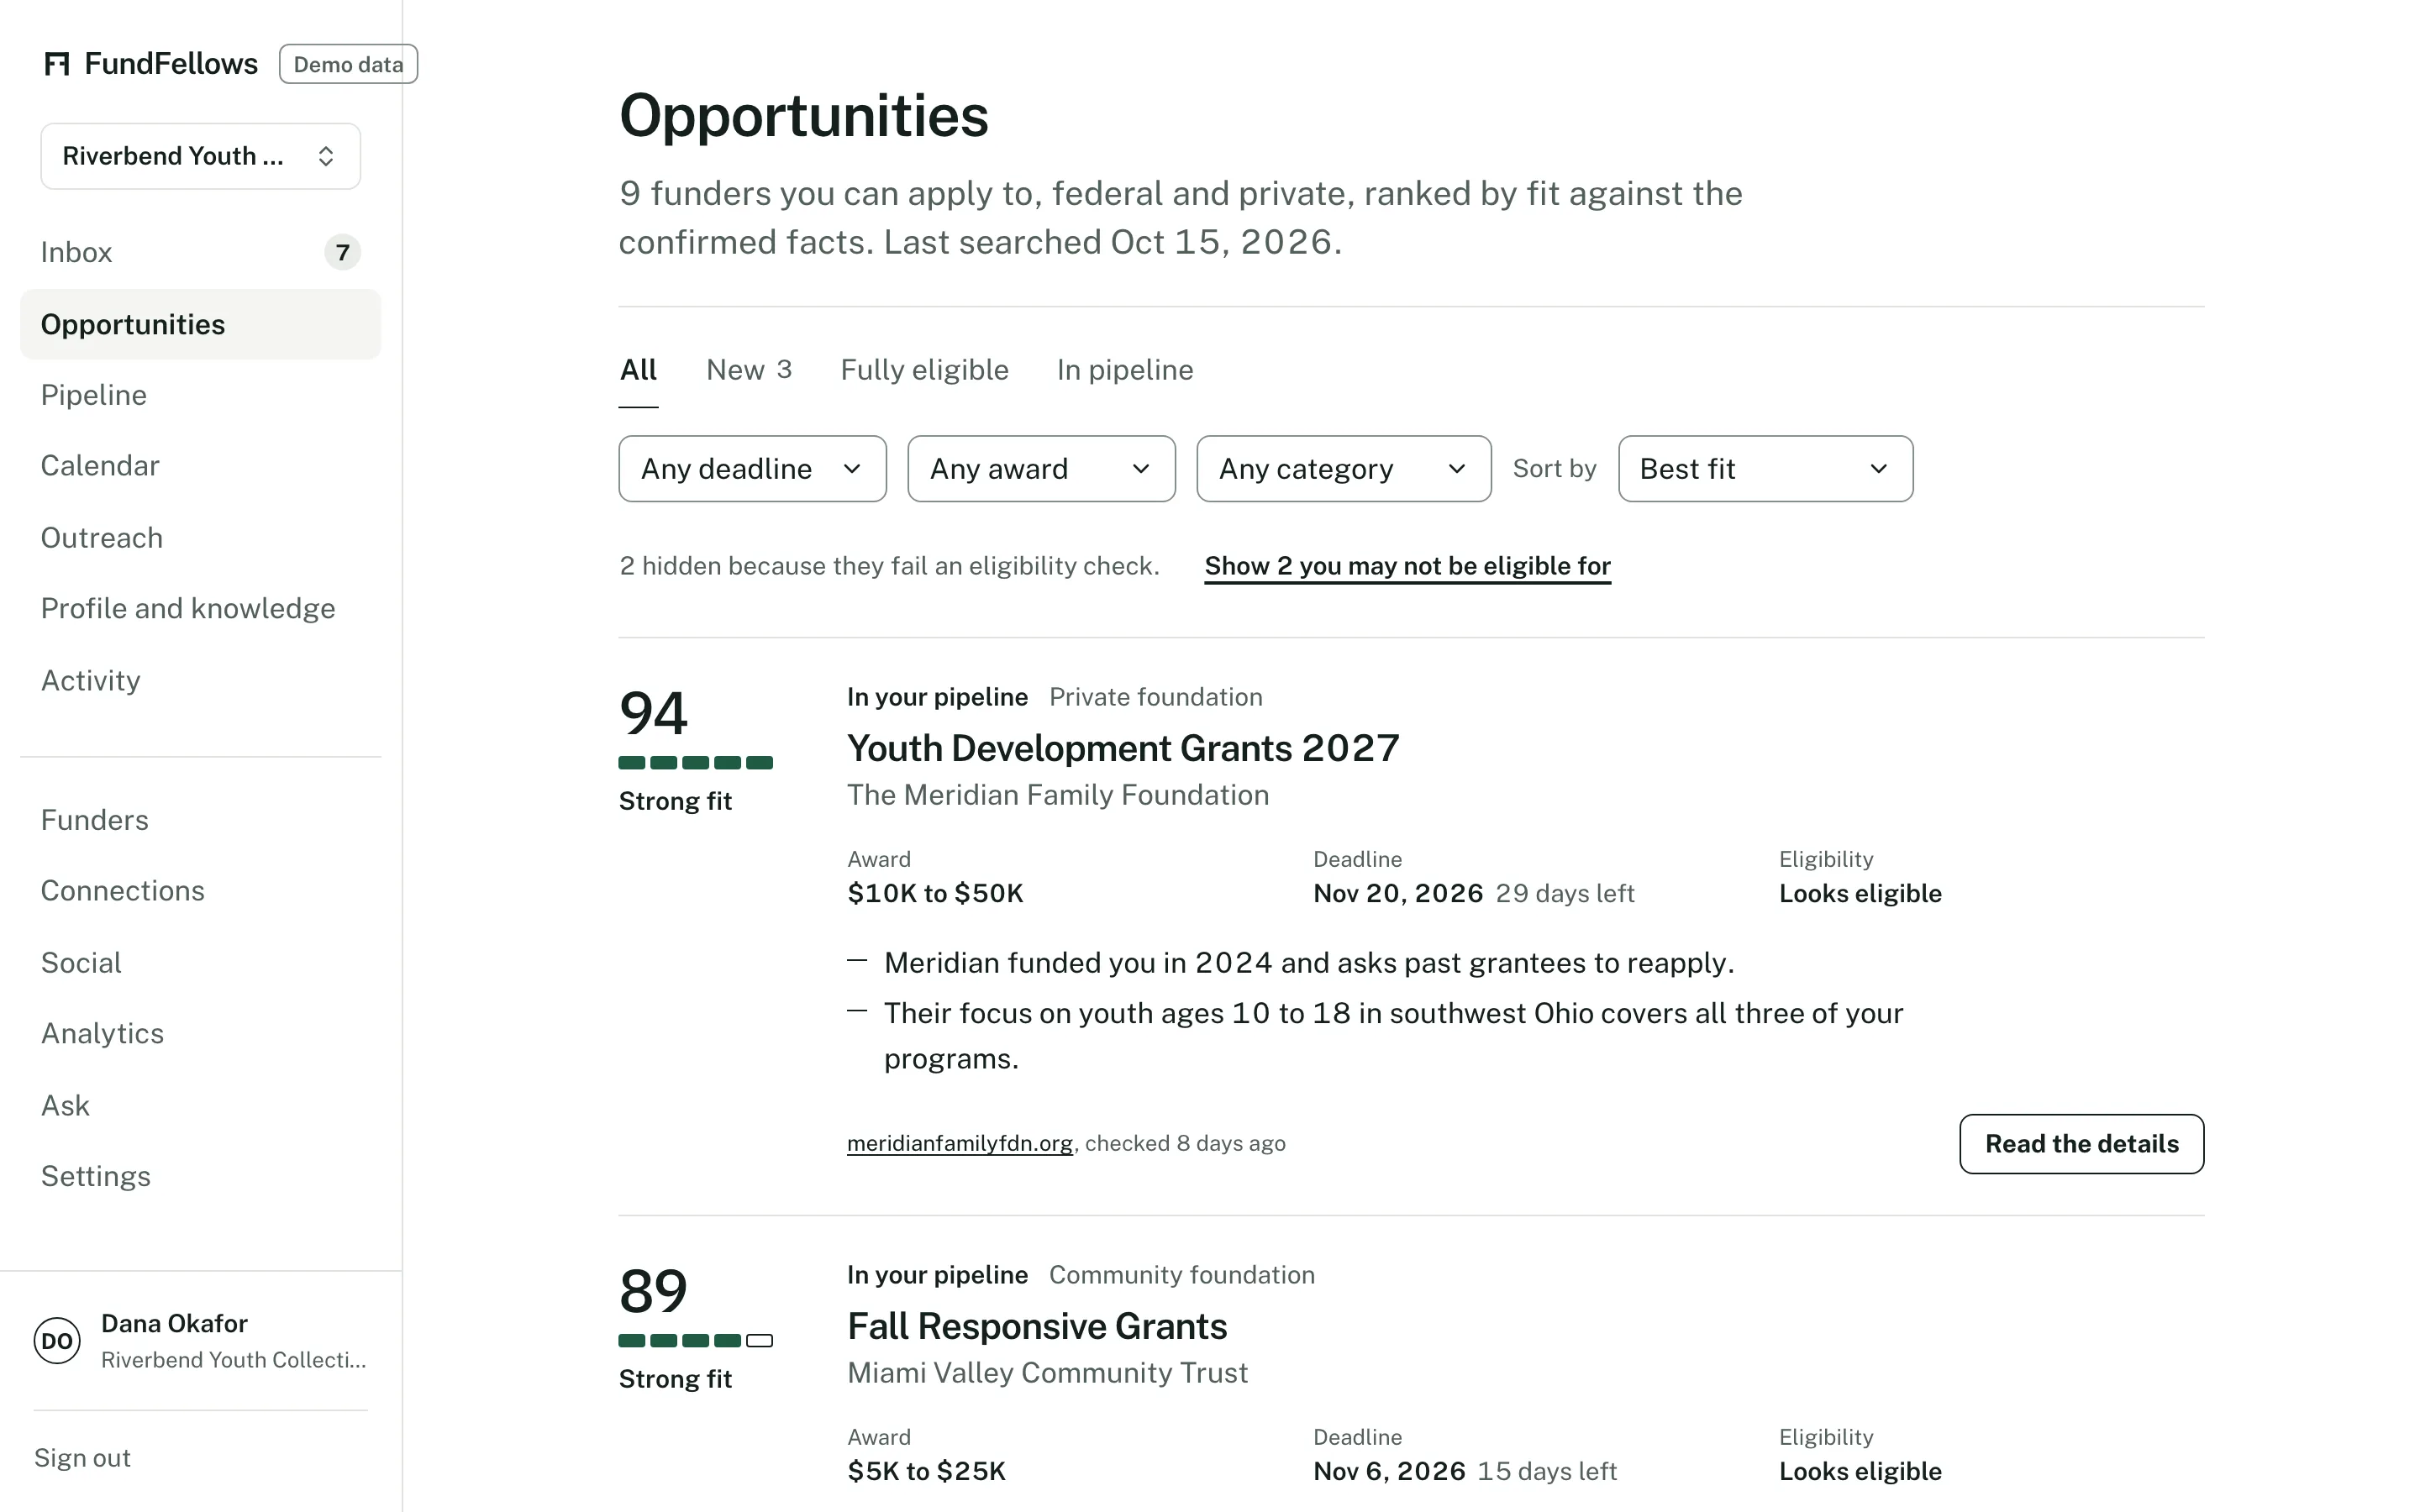This screenshot has height=1512, width=2420.
Task: Click the FundFellows logo icon
Action: (x=57, y=64)
